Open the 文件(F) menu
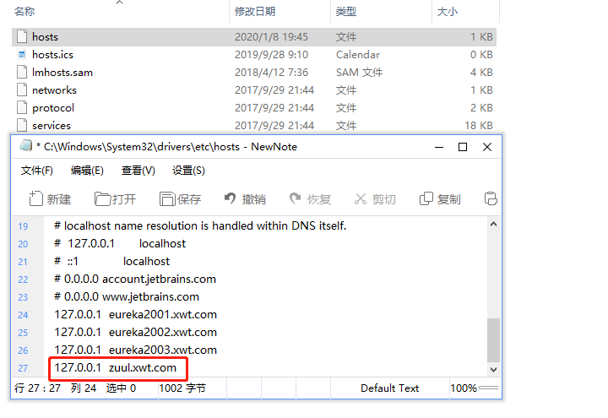 click(x=37, y=171)
